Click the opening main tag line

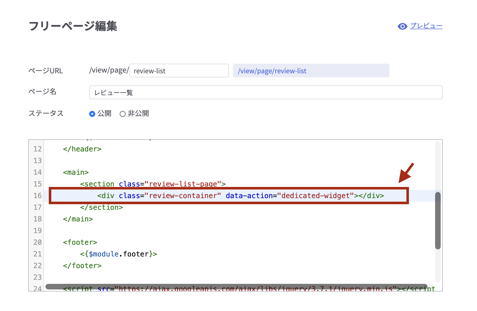tap(76, 172)
